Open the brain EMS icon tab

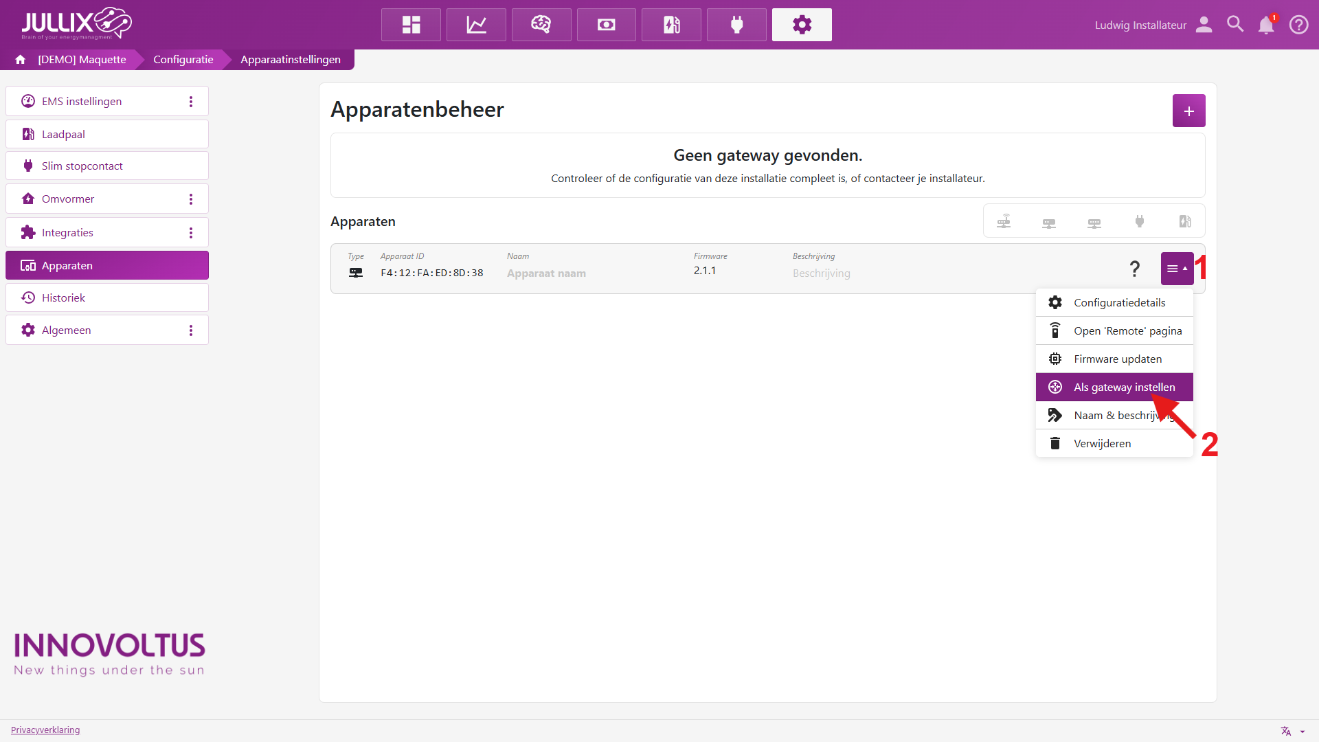click(x=541, y=25)
